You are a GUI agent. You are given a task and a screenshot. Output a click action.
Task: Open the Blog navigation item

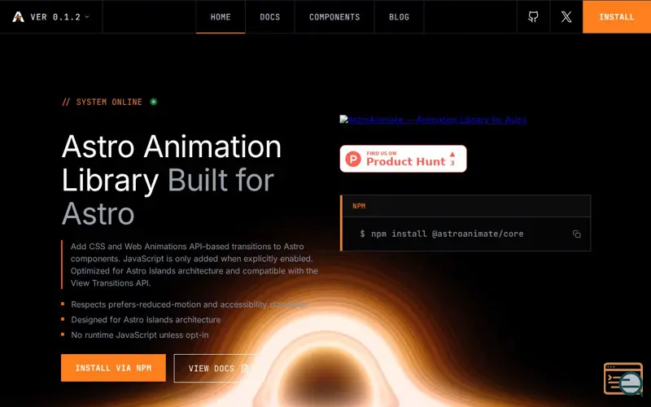[x=399, y=17]
